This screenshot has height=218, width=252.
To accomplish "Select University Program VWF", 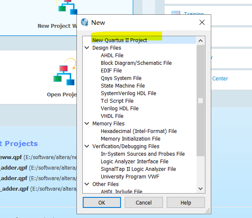I will coord(130,176).
